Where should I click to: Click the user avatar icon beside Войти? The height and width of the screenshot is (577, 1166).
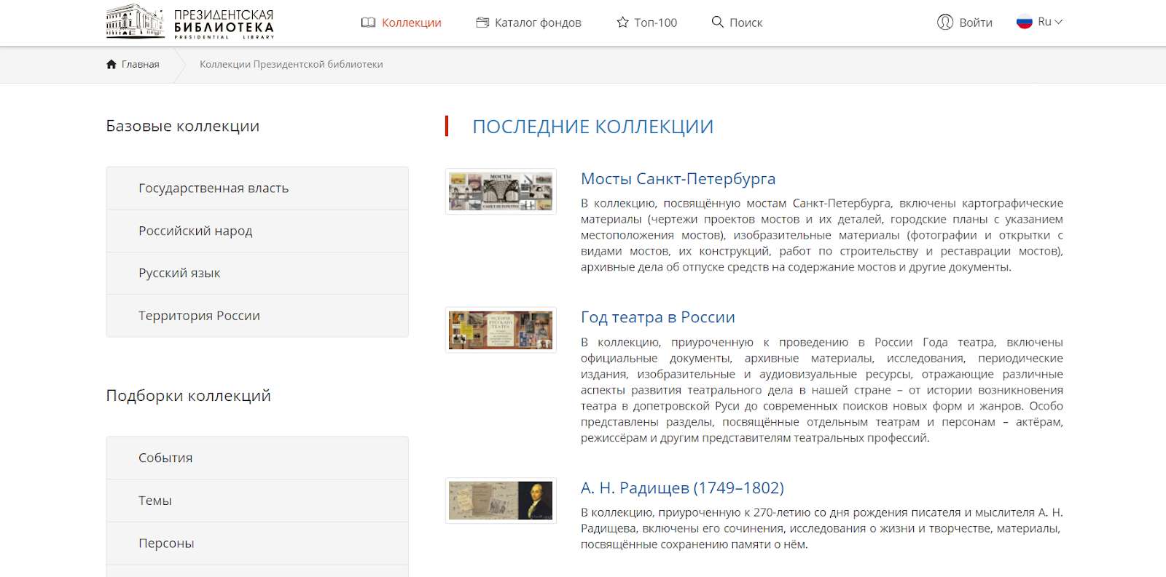pyautogui.click(x=945, y=22)
